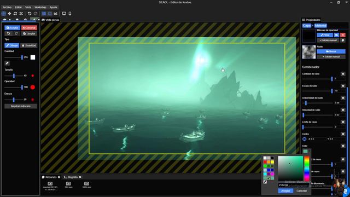Open gear settings for Límite de rayos
350x197 pixels.
[x=343, y=122]
